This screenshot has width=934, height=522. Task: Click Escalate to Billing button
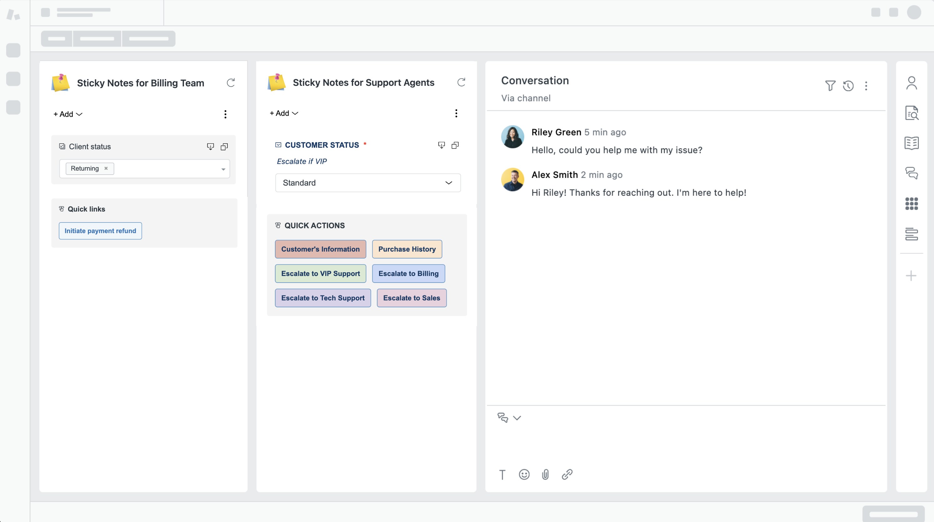409,274
